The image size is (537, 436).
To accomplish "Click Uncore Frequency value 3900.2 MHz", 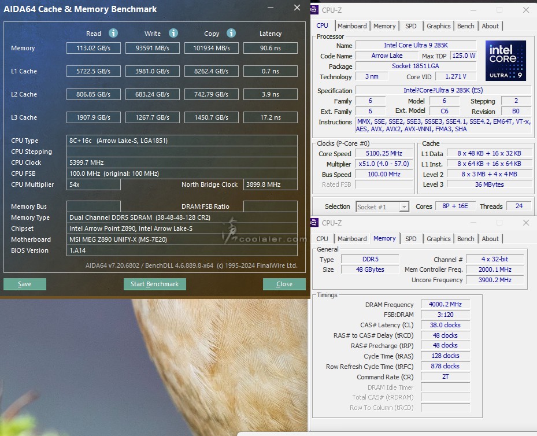I will pyautogui.click(x=495, y=280).
